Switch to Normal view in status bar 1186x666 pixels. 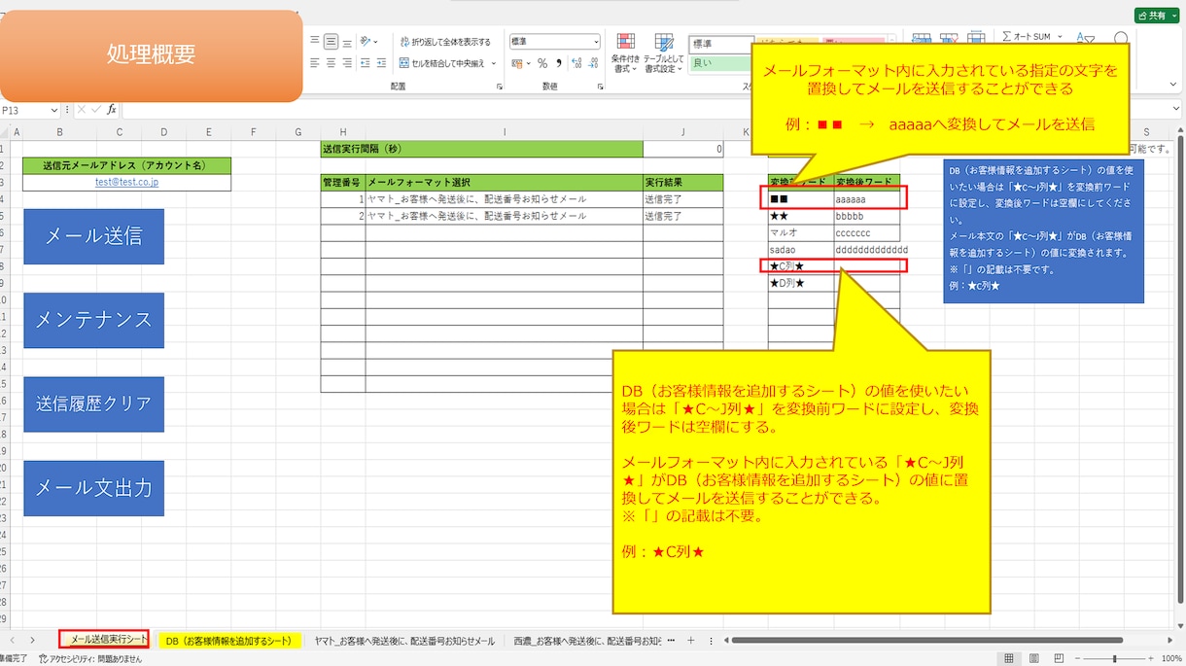(1009, 658)
